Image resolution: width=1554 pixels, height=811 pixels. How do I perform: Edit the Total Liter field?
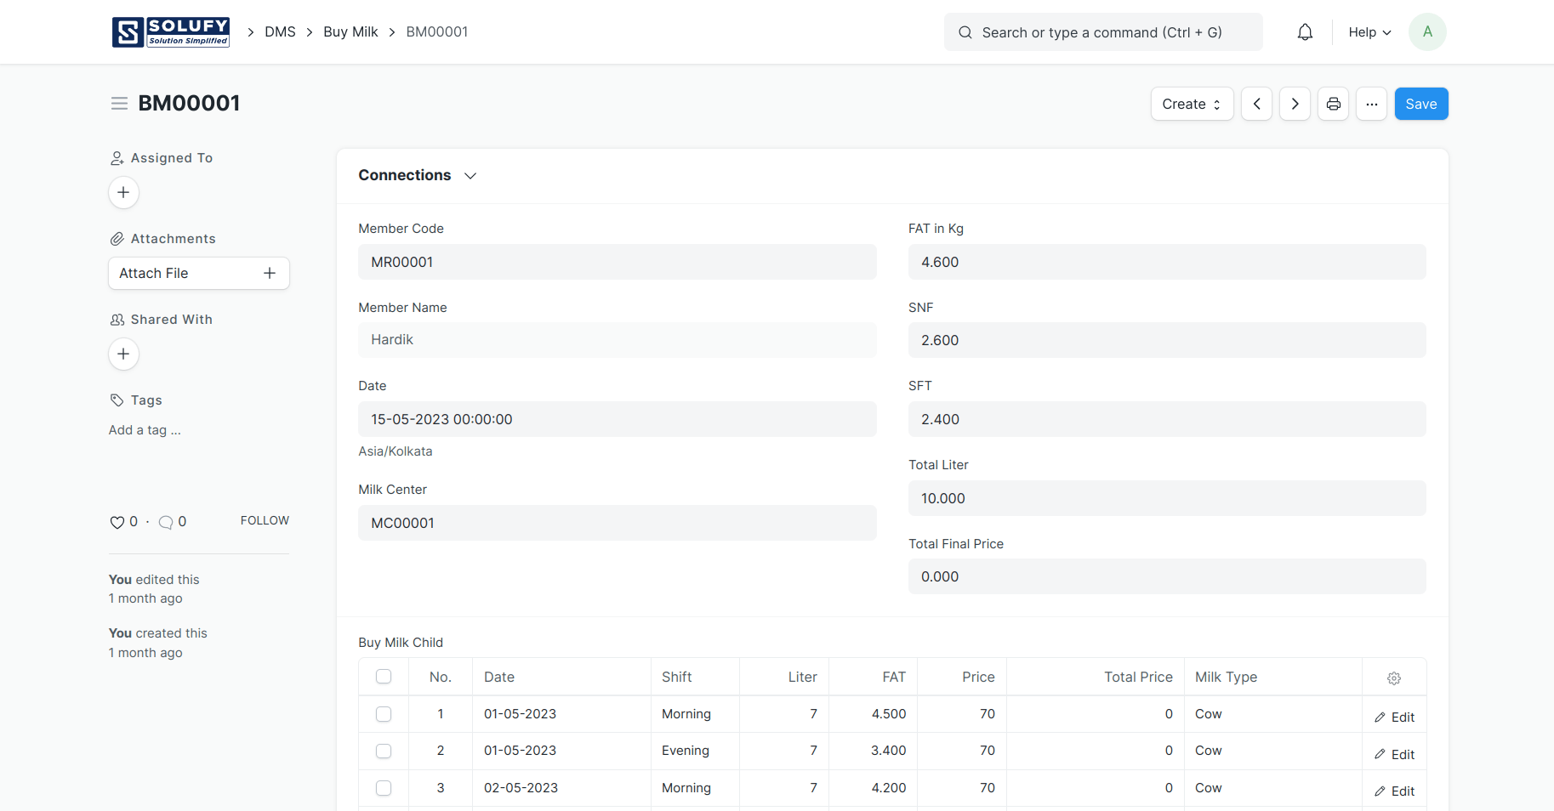pyautogui.click(x=1167, y=498)
